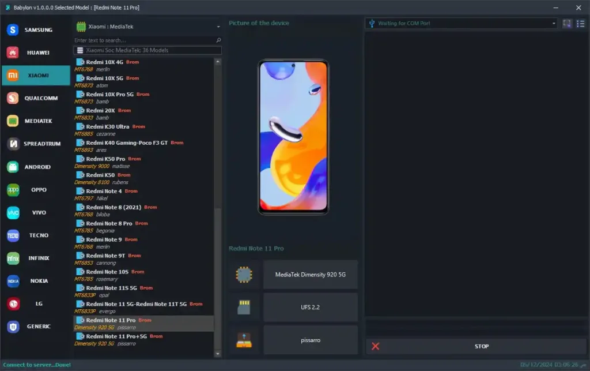Select Redmi 20X model
Viewport: 590px width, 371px height.
click(x=143, y=114)
